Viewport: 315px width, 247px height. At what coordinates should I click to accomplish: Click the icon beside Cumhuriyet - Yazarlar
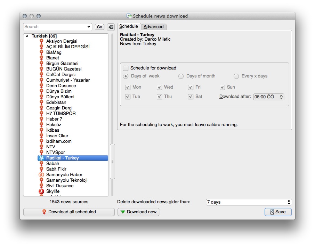41,80
